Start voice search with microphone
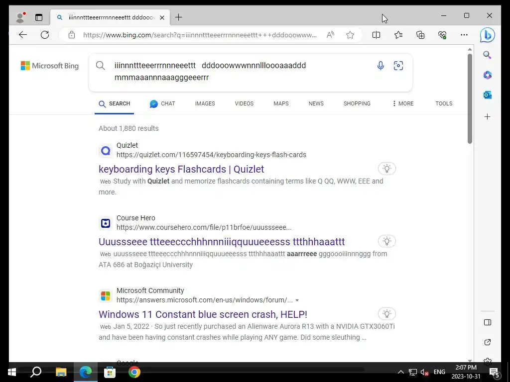This screenshot has height=382, width=510. (381, 66)
